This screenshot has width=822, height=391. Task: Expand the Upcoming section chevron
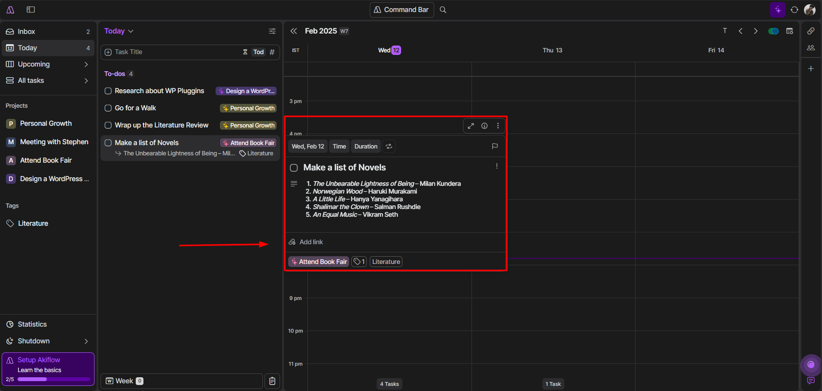pos(86,64)
